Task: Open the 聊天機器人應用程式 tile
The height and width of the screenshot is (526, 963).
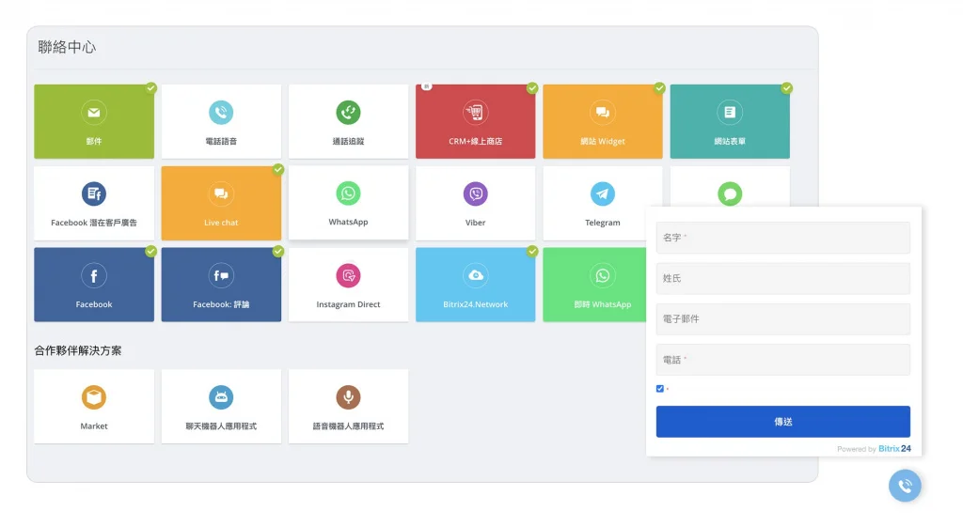Action: (x=221, y=406)
